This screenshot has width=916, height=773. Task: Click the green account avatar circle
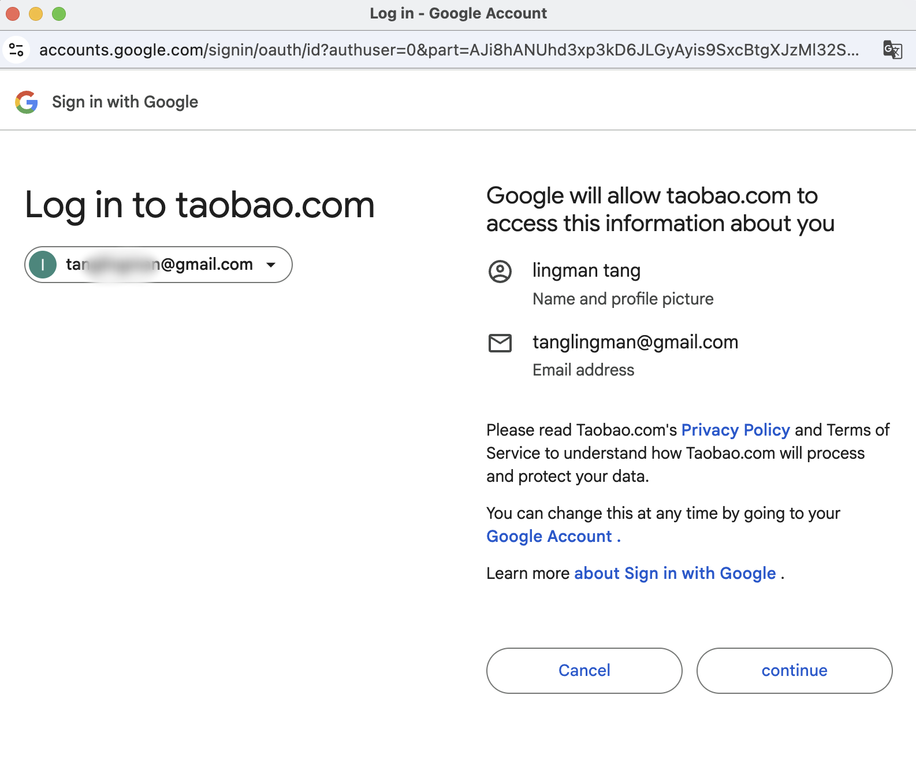click(43, 265)
